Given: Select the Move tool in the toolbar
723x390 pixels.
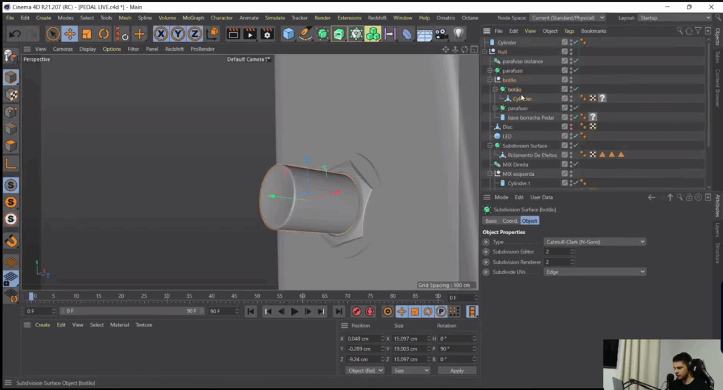Looking at the screenshot, I should coord(70,33).
